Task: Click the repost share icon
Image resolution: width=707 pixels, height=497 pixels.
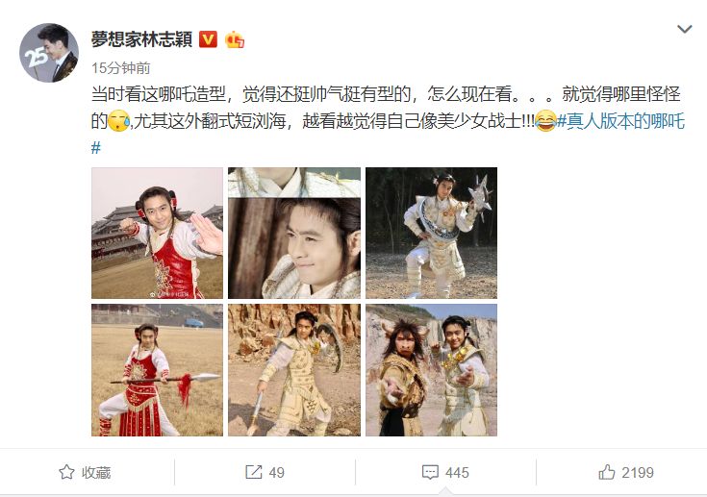Action: [x=253, y=472]
